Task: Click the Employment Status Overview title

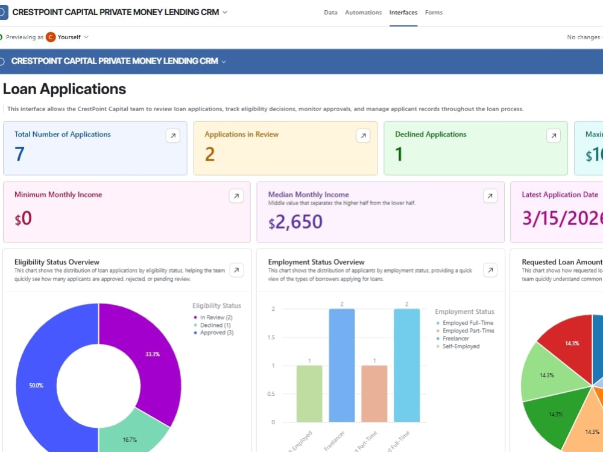Action: coord(316,262)
